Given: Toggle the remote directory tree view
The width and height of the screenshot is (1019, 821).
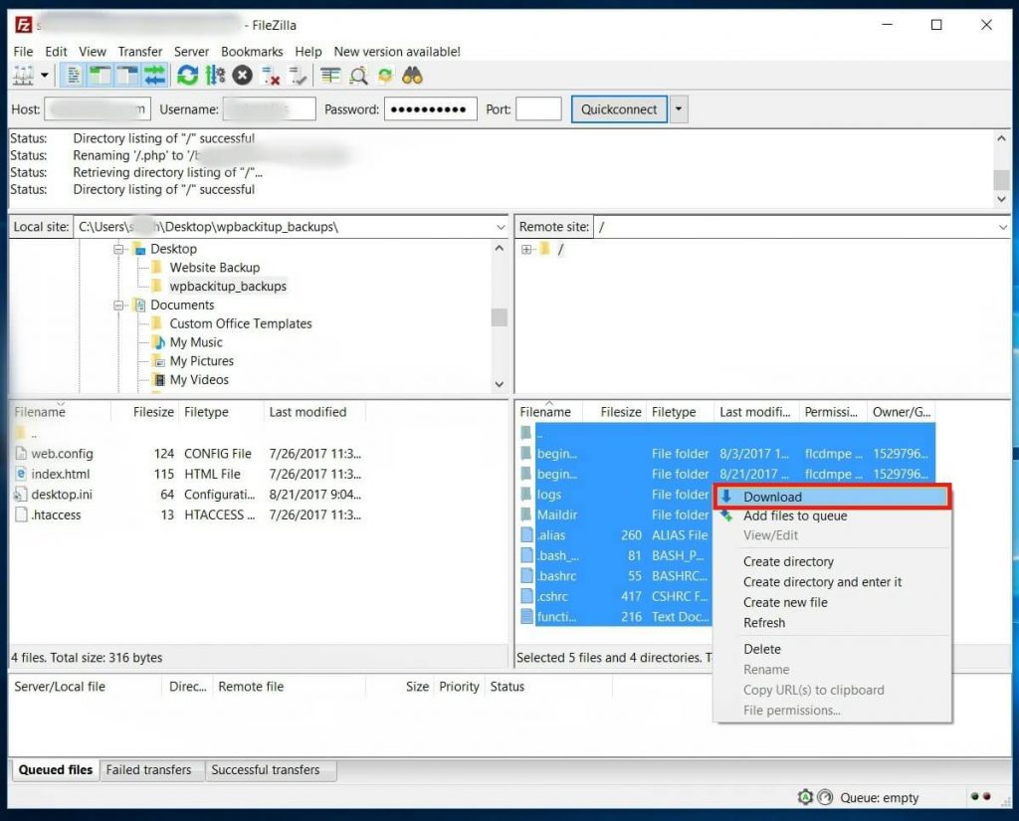Looking at the screenshot, I should pyautogui.click(x=128, y=76).
